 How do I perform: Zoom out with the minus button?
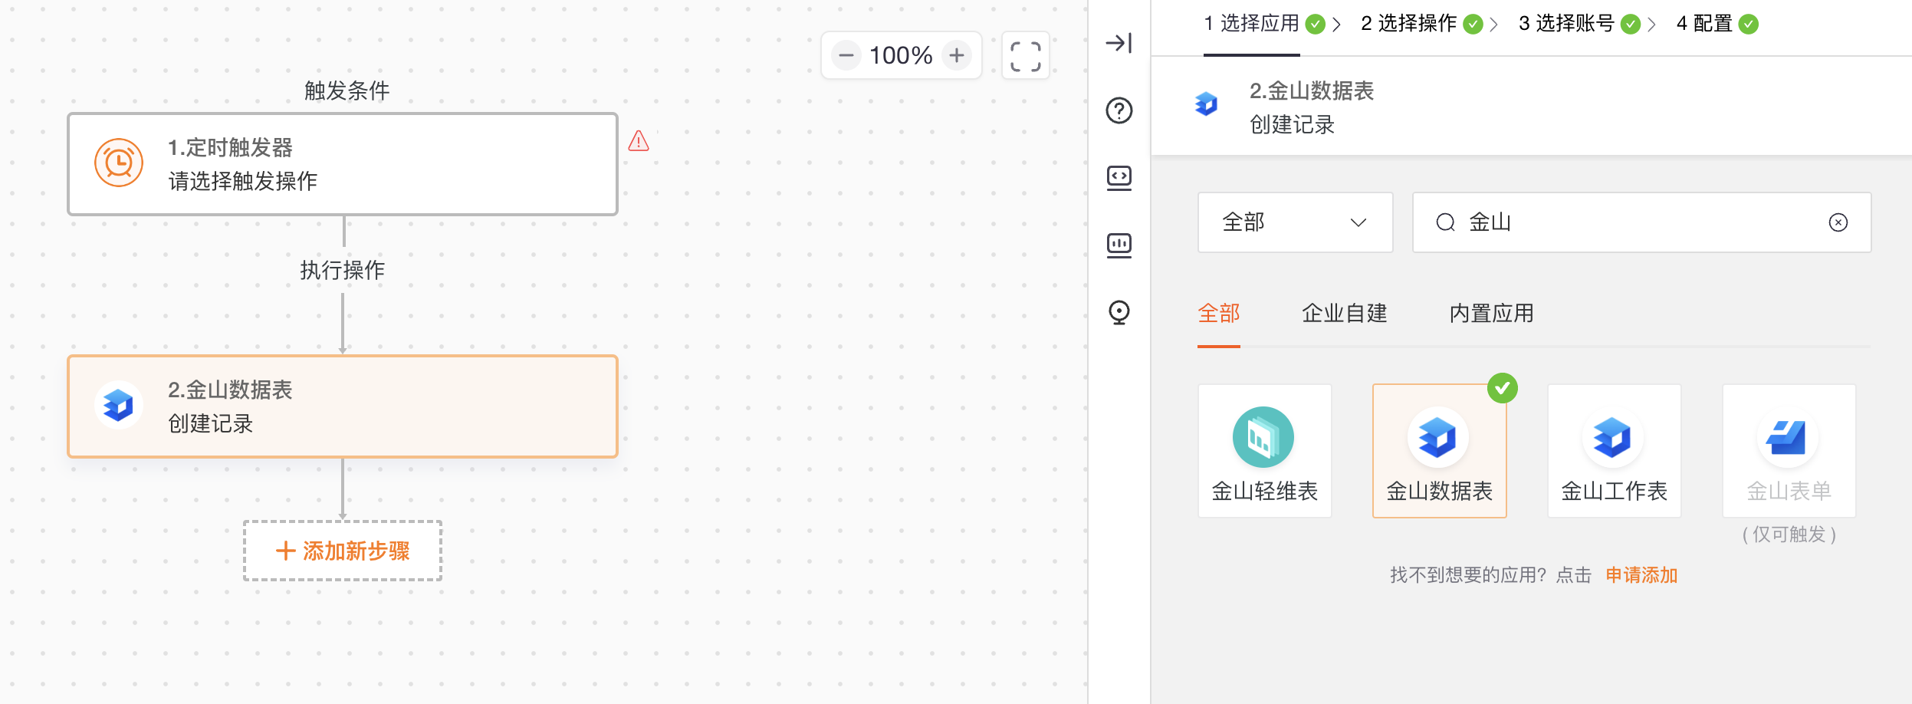coord(846,55)
